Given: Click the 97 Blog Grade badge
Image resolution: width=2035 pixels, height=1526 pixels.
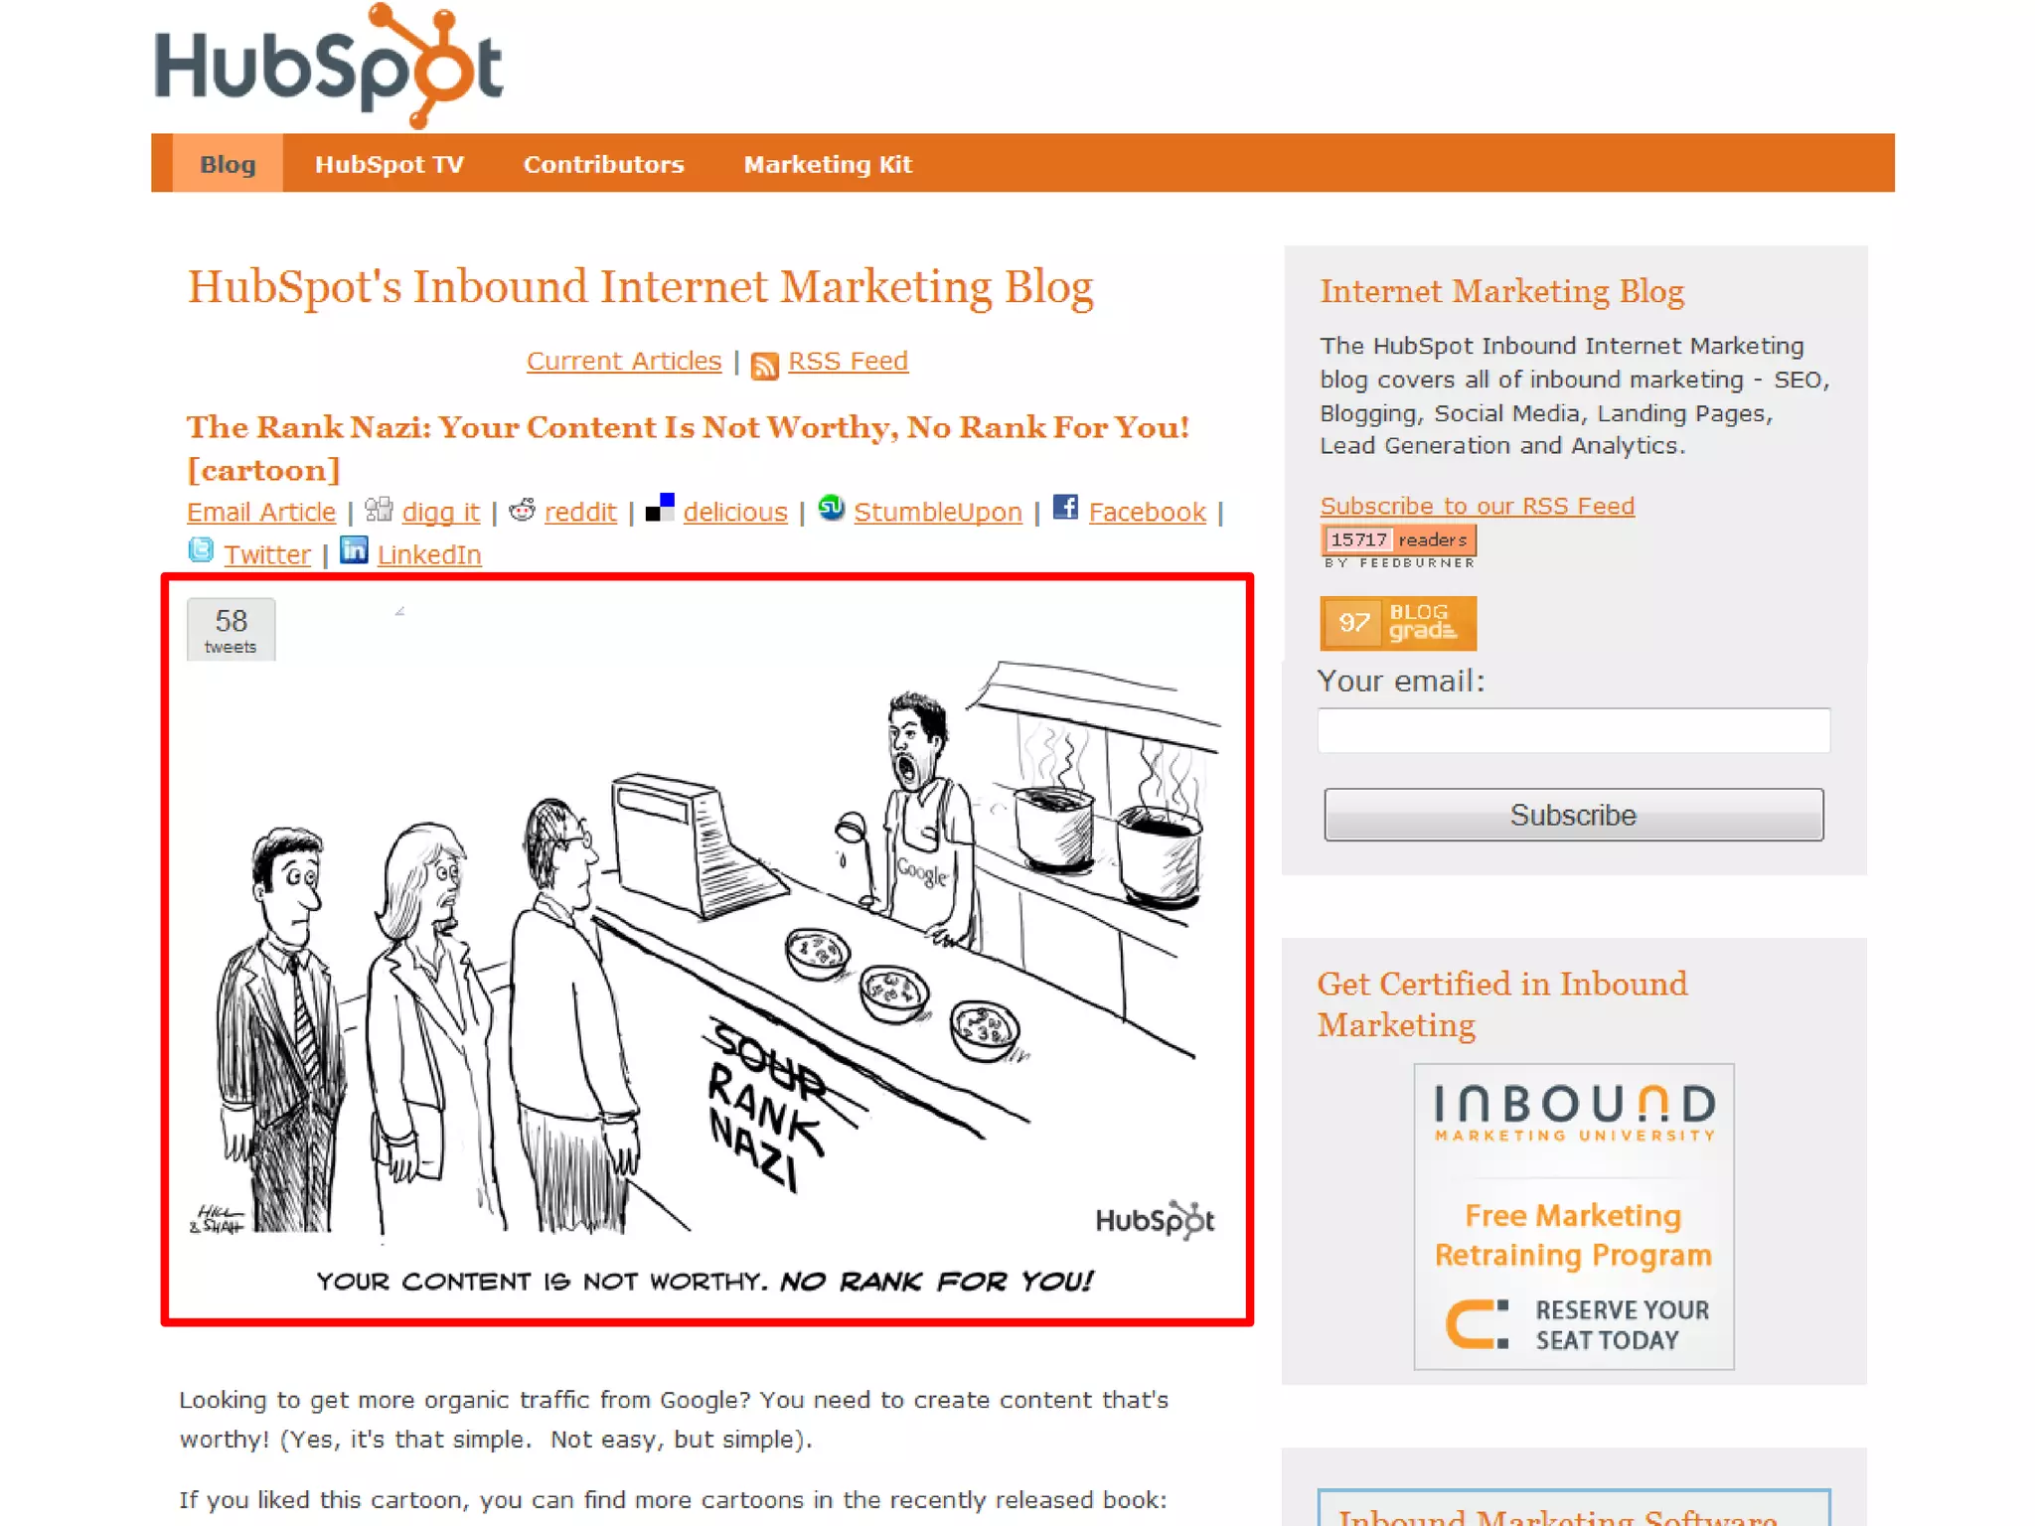Looking at the screenshot, I should coord(1398,623).
